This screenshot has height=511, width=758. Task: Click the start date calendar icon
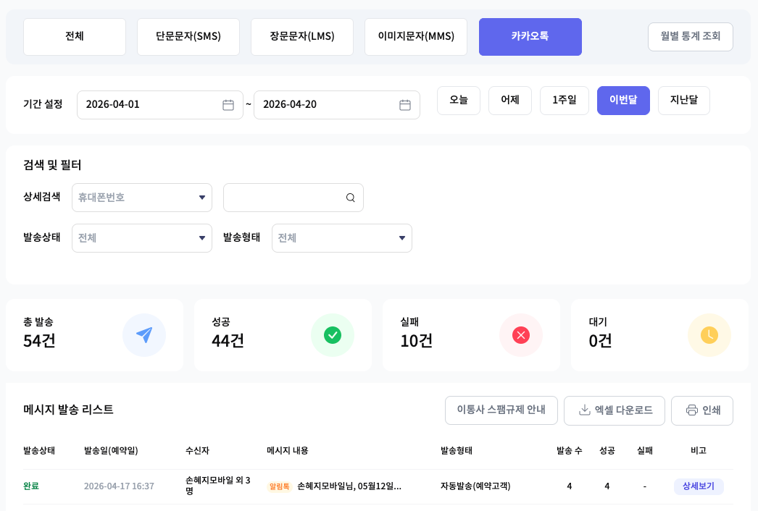(228, 105)
